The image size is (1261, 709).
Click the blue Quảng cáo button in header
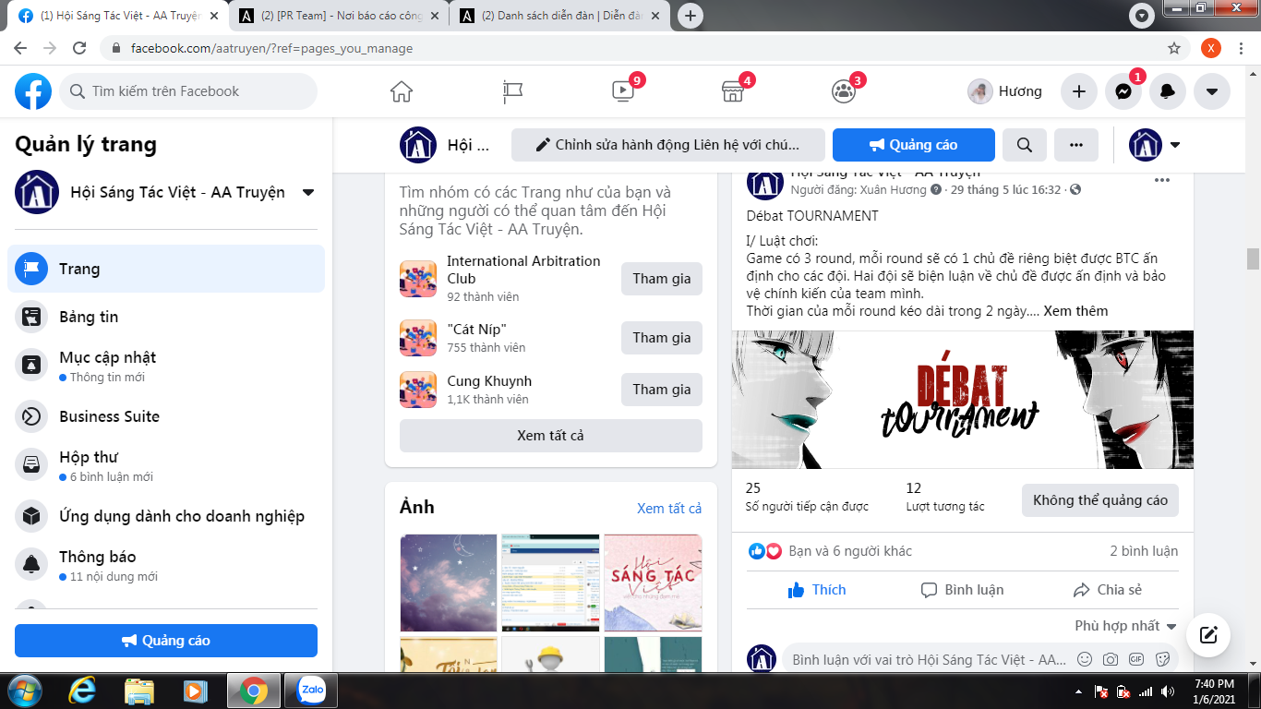coord(914,145)
